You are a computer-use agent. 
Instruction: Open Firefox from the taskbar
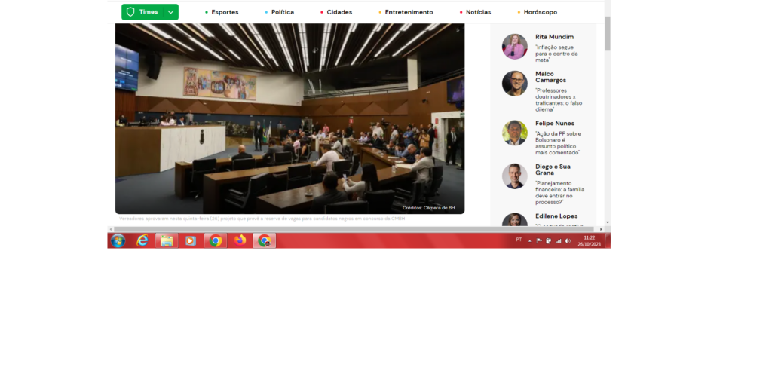coord(240,240)
